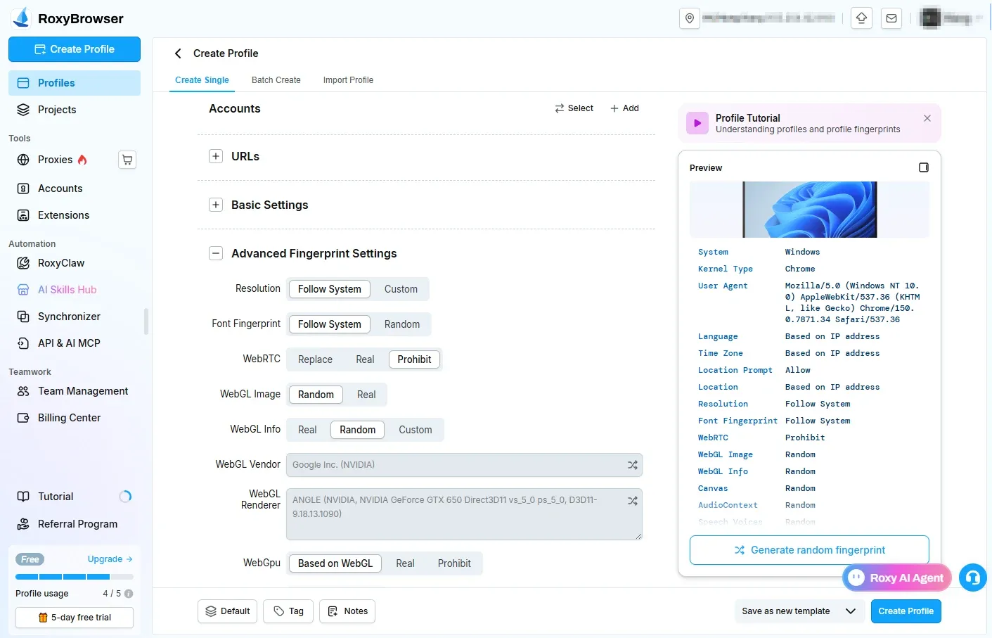Collapse the Advanced Fingerprint Settings section
Image resolution: width=992 pixels, height=638 pixels.
point(216,253)
